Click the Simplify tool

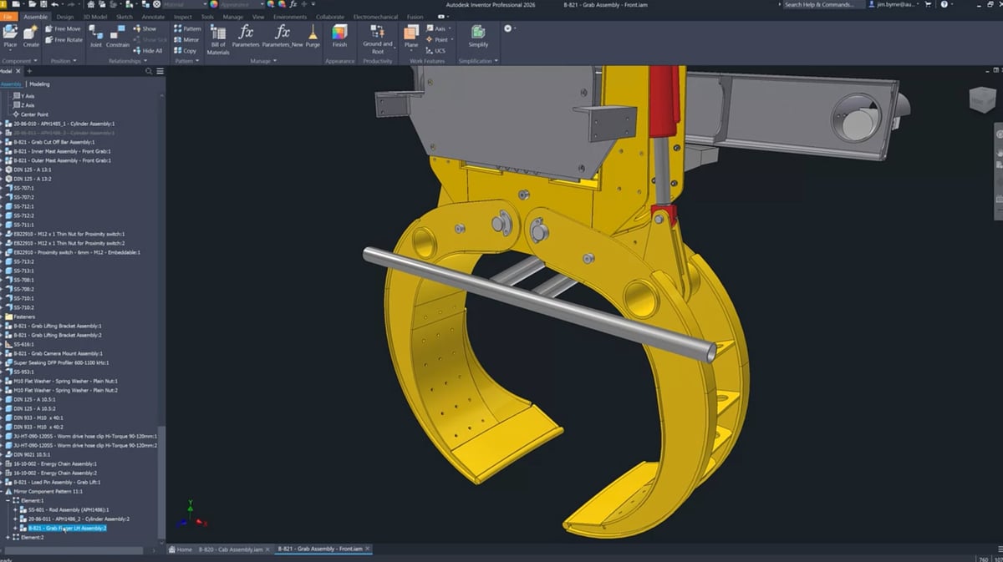478,37
